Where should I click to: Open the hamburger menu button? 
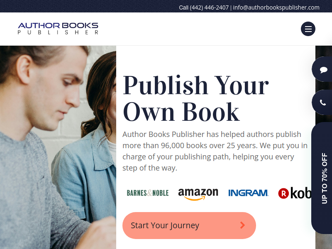308,29
